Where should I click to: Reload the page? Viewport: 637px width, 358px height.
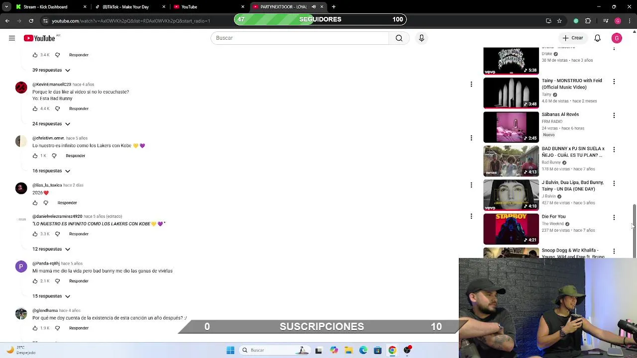(31, 21)
